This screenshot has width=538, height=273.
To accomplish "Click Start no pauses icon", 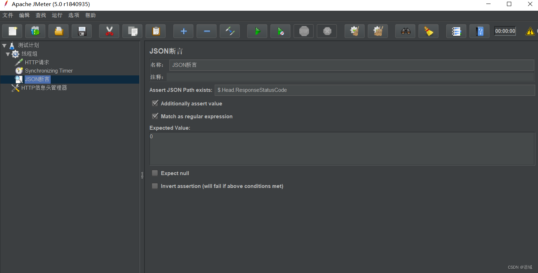I will click(280, 31).
